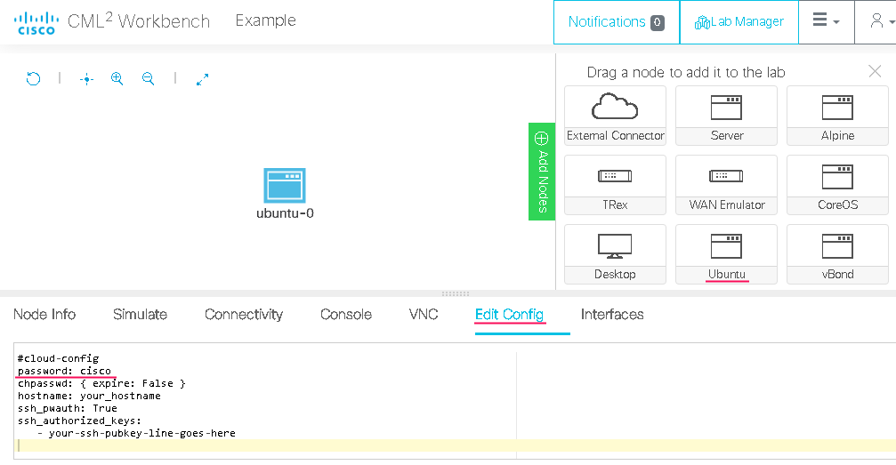
Task: Close the add nodes panel
Action: click(x=875, y=71)
